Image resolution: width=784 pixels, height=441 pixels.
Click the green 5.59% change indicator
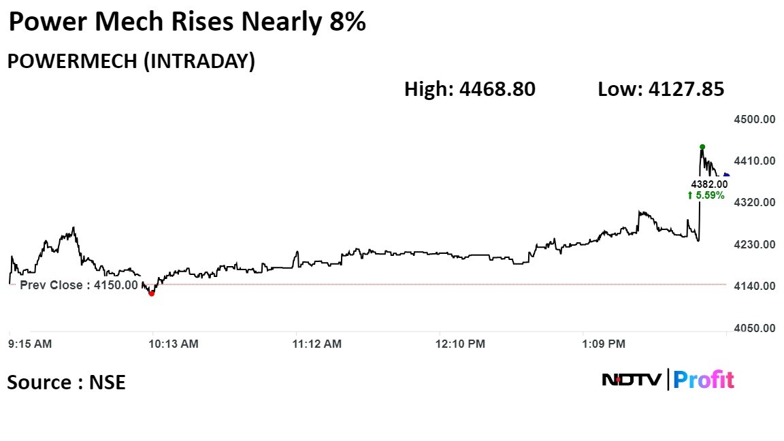point(705,195)
